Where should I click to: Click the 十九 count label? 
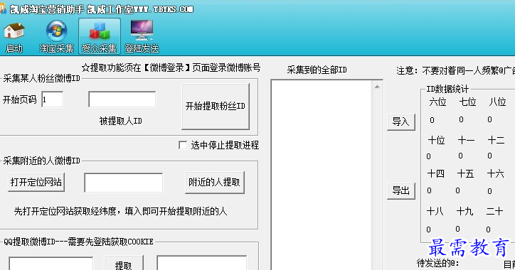pyautogui.click(x=464, y=211)
